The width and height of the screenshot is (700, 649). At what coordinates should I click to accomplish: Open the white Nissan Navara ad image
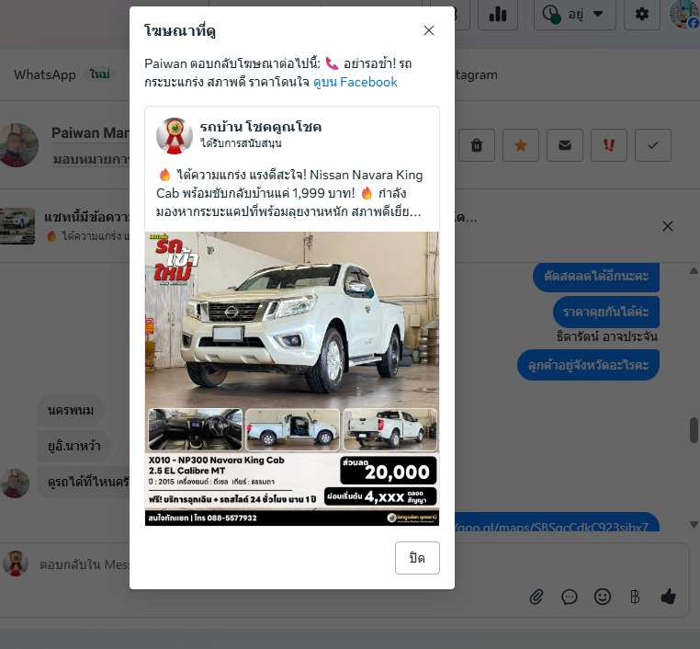click(292, 379)
